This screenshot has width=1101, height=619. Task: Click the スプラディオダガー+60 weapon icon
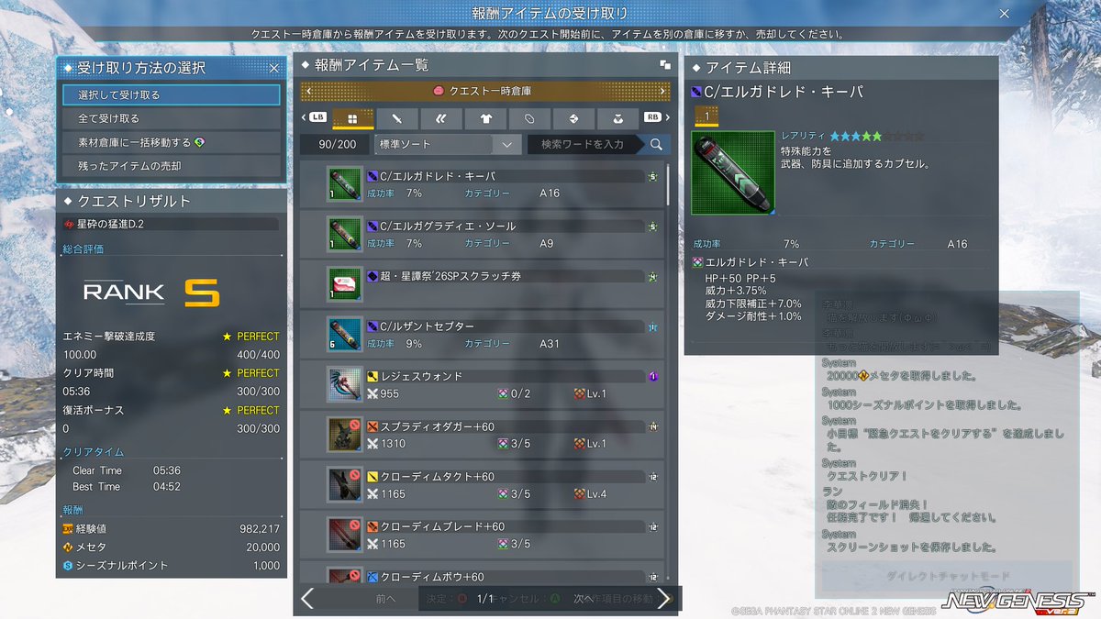(346, 435)
